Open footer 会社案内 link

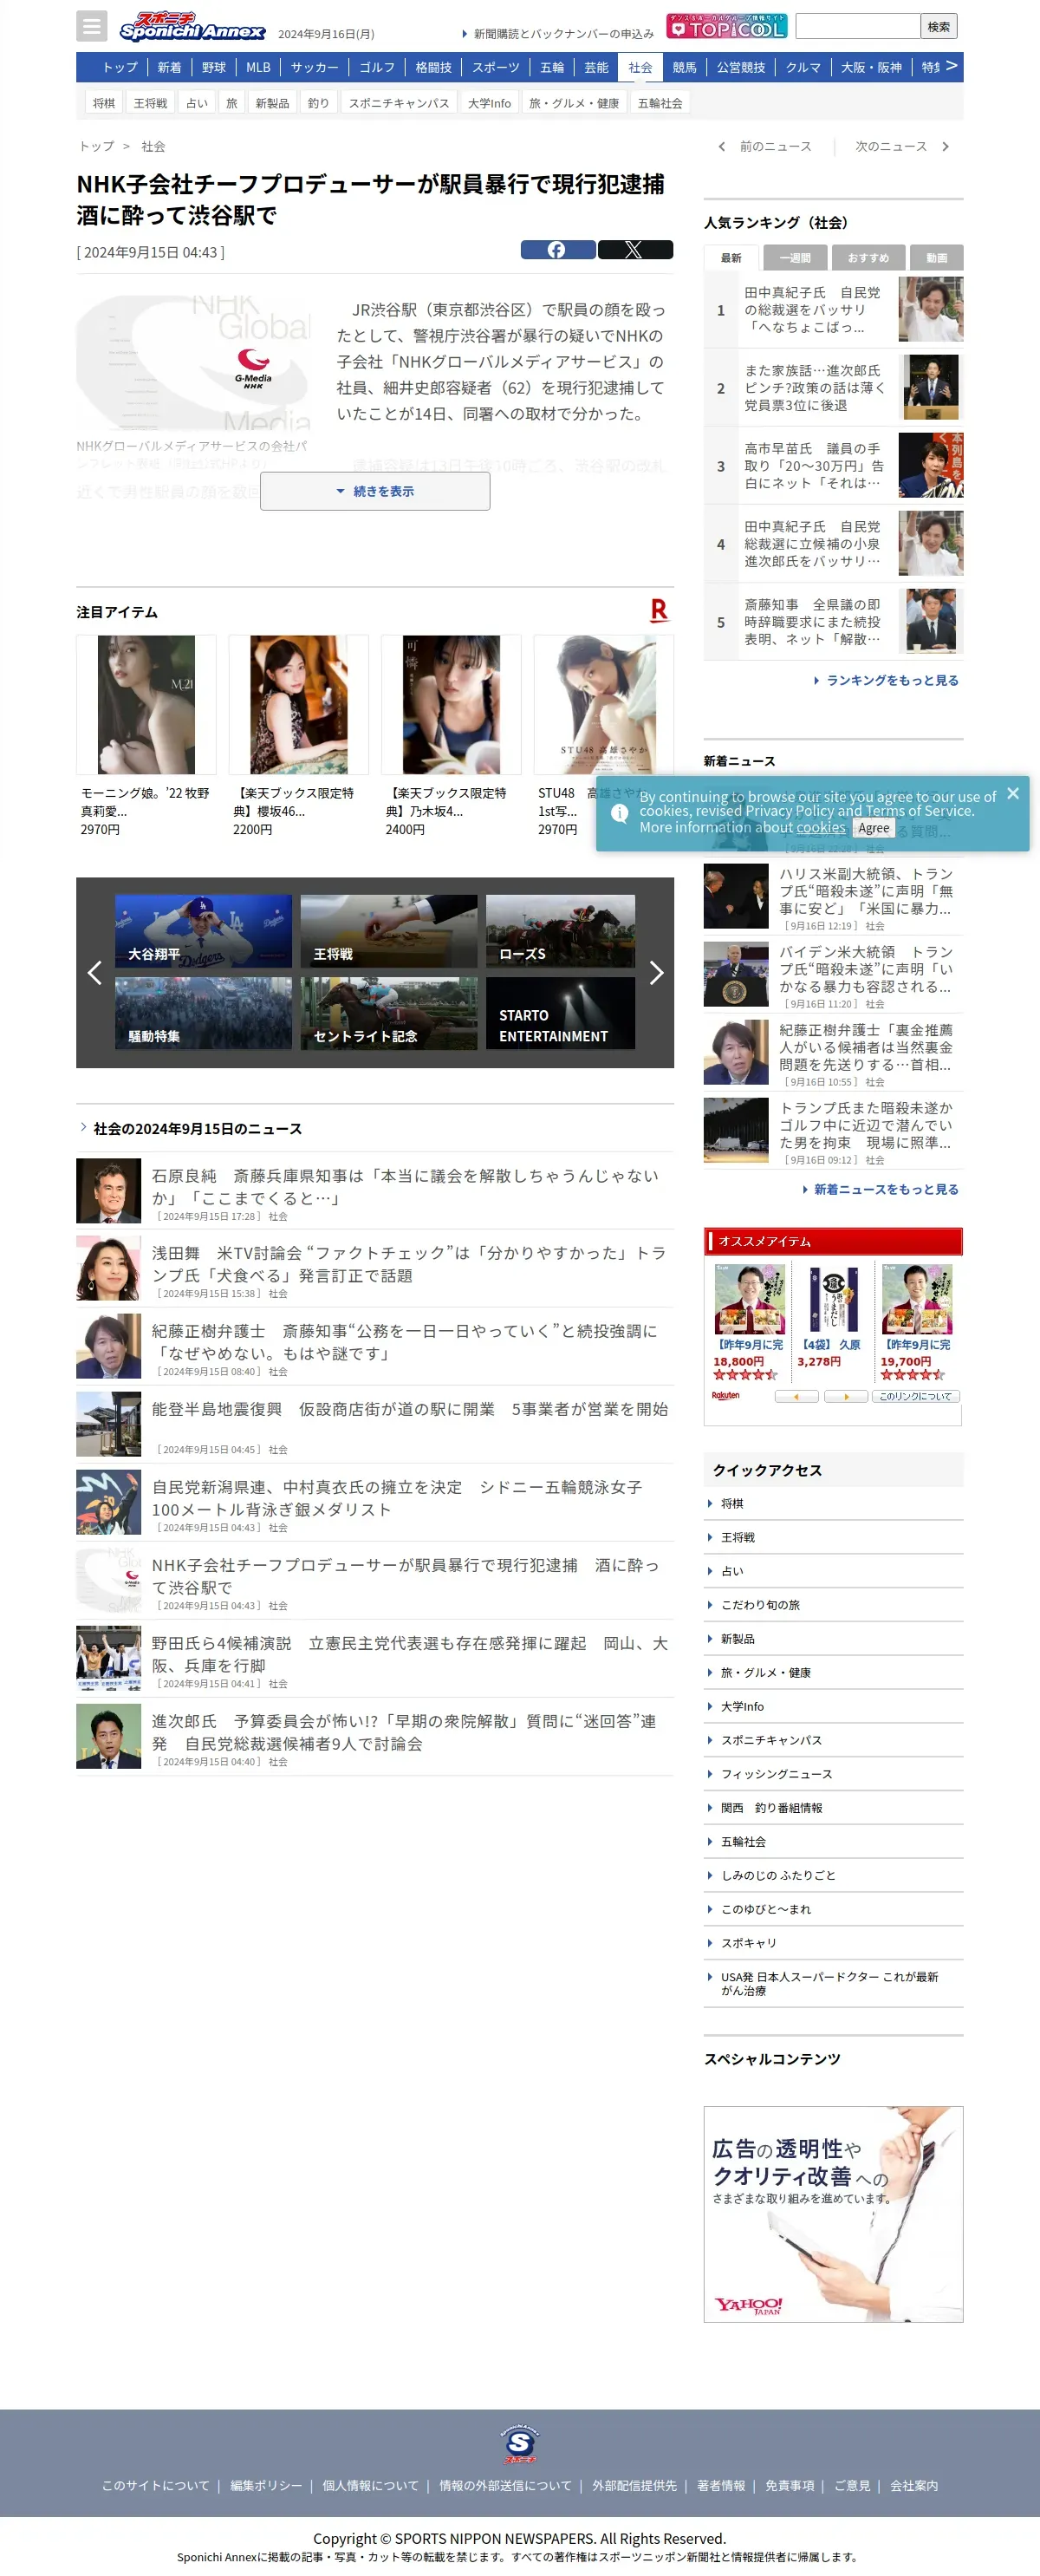coord(914,2485)
